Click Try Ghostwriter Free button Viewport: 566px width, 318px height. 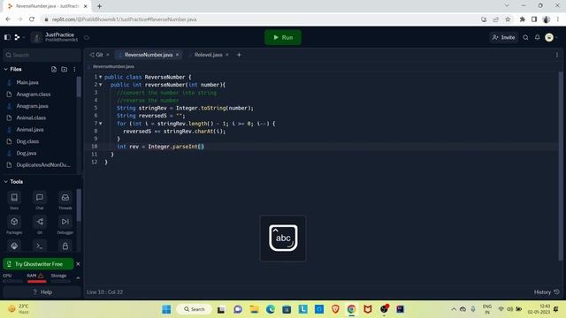click(38, 264)
